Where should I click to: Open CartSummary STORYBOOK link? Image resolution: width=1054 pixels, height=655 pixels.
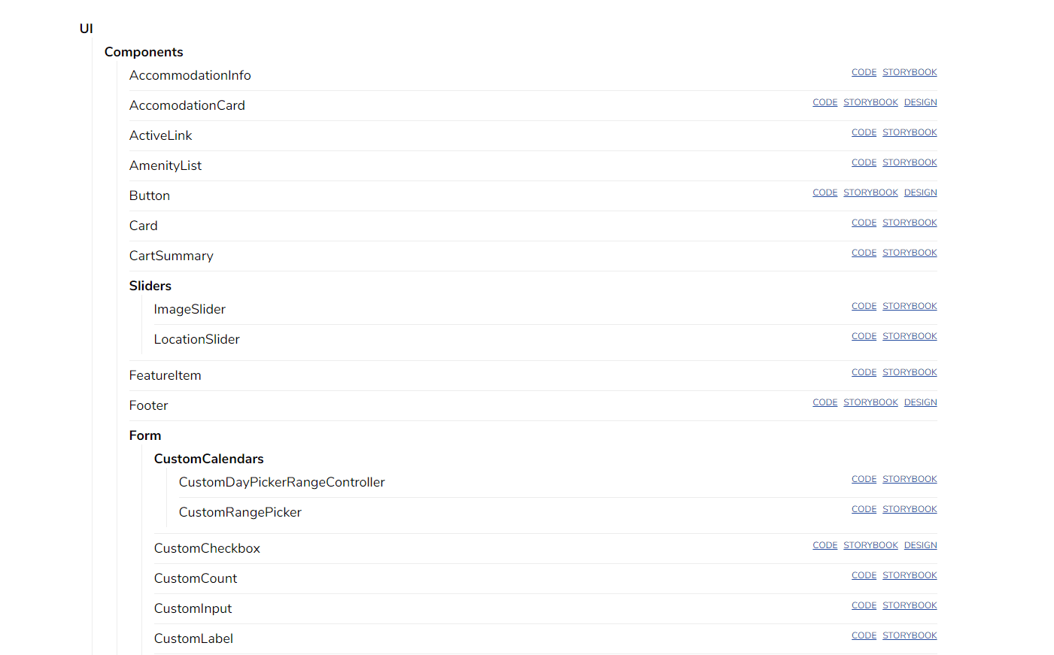coord(910,253)
